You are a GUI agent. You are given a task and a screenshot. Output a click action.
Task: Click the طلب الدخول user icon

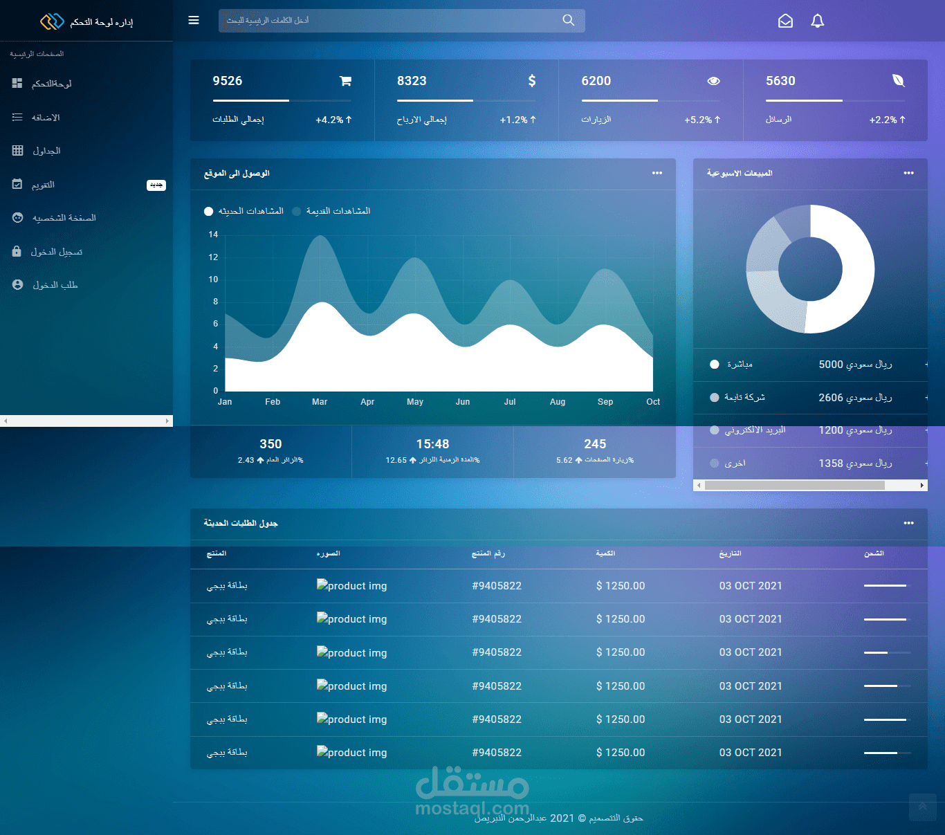tap(17, 285)
